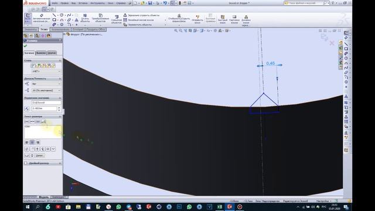The image size is (375, 211).
Task: Click the Convert Entities tool icon
Action: click(100, 16)
